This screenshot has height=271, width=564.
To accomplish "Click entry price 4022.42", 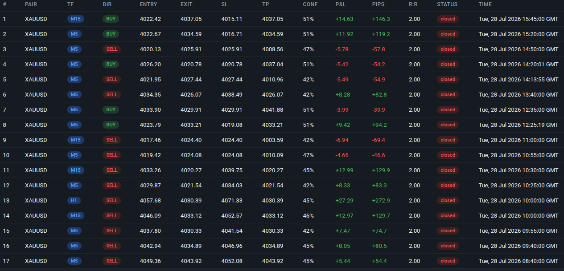I will (150, 19).
